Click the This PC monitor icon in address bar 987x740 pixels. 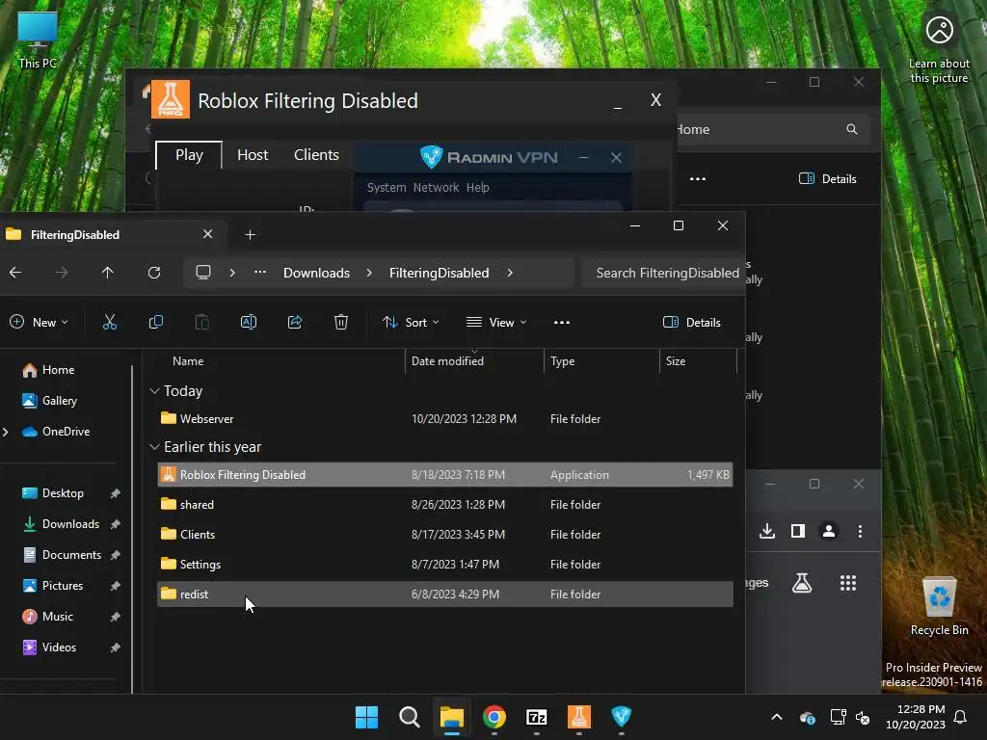[203, 273]
